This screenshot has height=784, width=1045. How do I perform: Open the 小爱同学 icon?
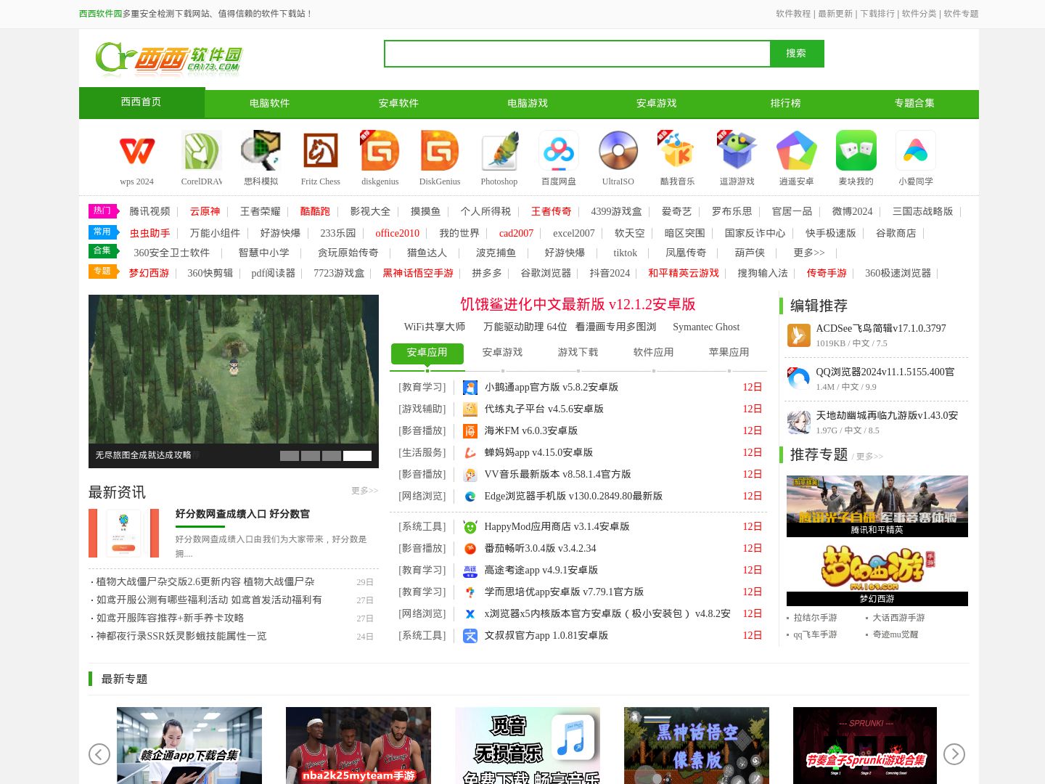pyautogui.click(x=916, y=150)
